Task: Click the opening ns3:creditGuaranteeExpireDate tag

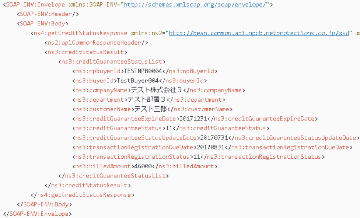Action: pyautogui.click(x=126, y=119)
